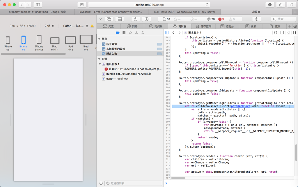Click the step over icon
298x187 pixels.
click(130, 33)
